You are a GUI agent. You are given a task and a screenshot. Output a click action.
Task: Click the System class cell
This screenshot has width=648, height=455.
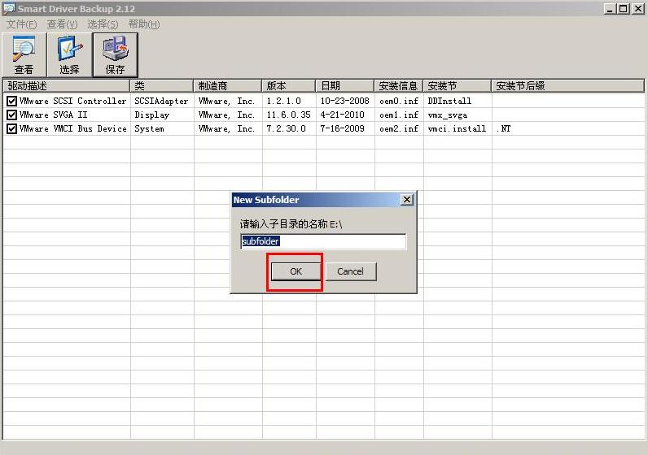[x=149, y=129]
